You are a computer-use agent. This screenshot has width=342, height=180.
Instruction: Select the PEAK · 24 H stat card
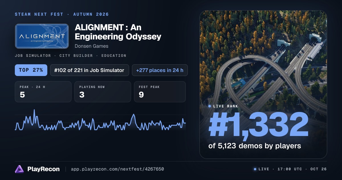tap(43, 92)
